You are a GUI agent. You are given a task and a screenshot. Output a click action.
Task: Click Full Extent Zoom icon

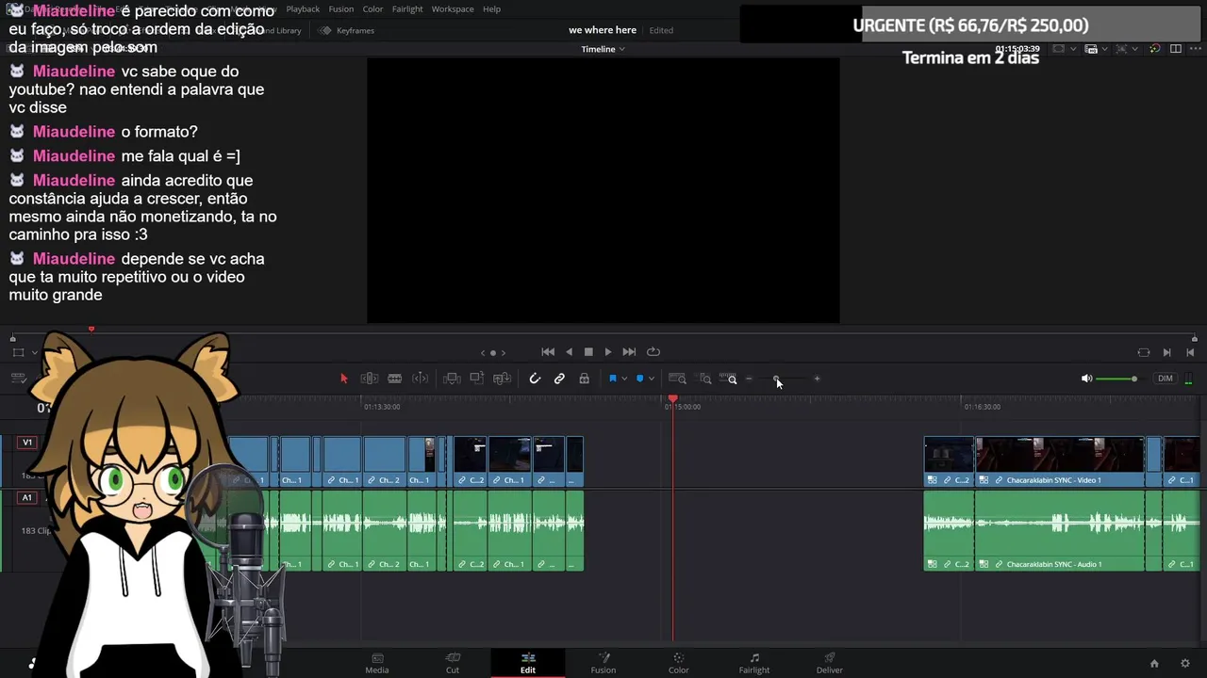(x=677, y=379)
